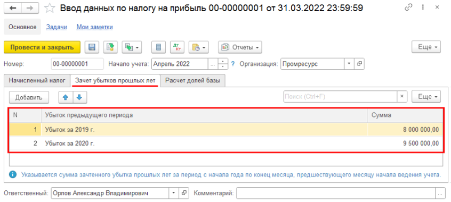Click Ответственный field Орлов Александр Владимирович
This screenshot has height=202, width=451.
click(x=110, y=193)
